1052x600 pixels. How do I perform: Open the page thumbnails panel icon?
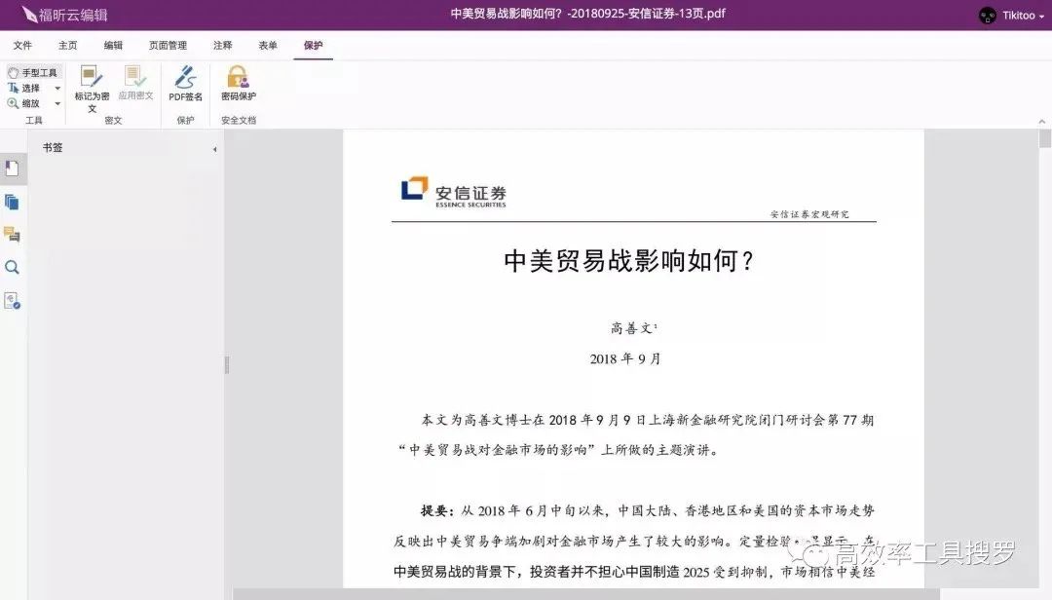point(13,202)
